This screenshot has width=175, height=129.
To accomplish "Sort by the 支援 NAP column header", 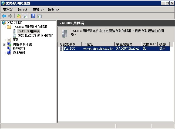I will pyautogui.click(x=149, y=44).
